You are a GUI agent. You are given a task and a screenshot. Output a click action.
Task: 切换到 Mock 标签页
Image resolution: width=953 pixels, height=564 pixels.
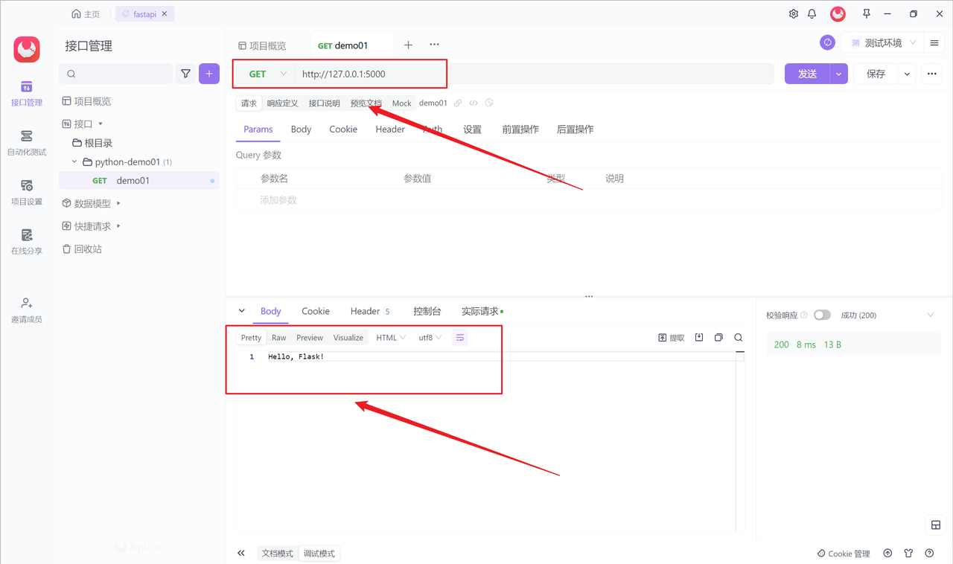tap(401, 103)
